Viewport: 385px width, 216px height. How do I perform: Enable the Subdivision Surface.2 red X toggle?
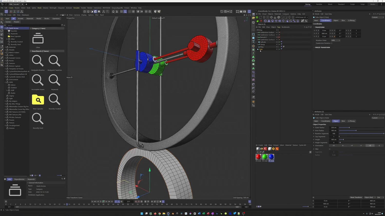[280, 35]
